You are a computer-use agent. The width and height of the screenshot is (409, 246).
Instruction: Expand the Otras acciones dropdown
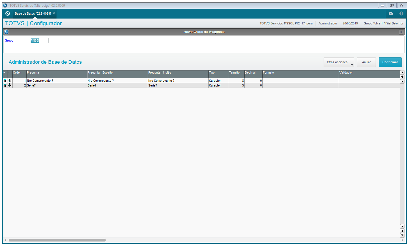click(339, 62)
